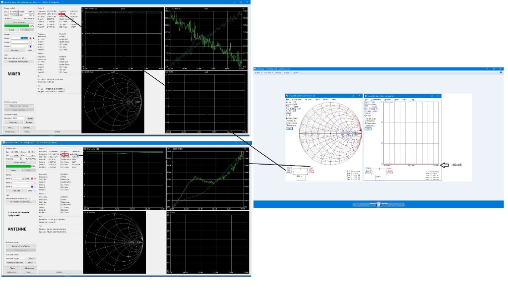Click the sweep Start frequency field in ANTENNE window
Screen dimensions: 508x295
coord(14,152)
